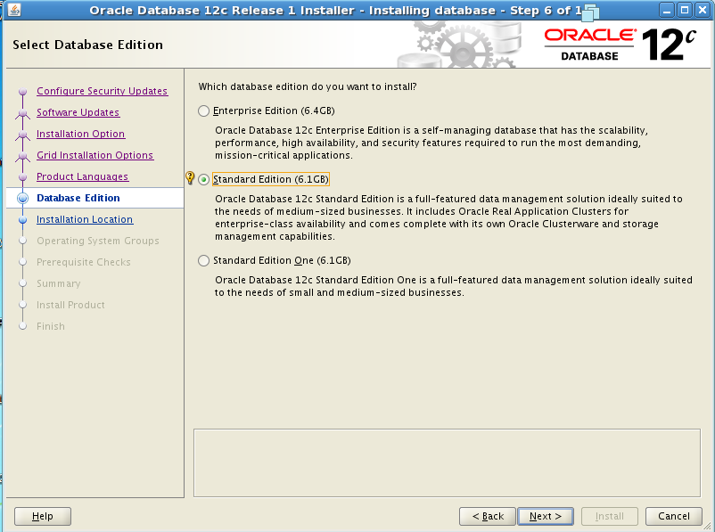
Task: Click the Installation Option step bullet
Action: click(x=22, y=134)
